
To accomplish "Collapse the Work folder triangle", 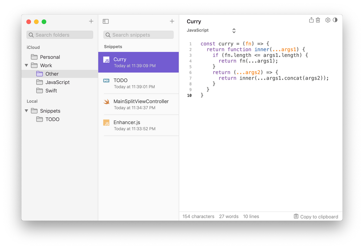I will pos(27,65).
